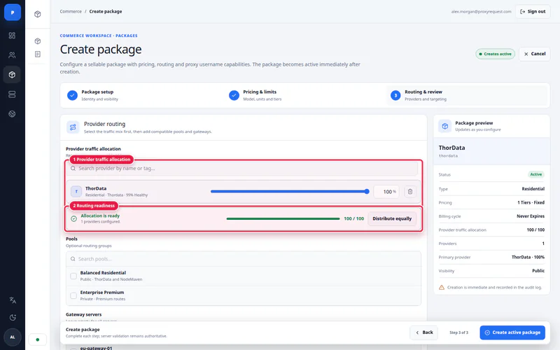Click the Public visibility value

click(538, 271)
